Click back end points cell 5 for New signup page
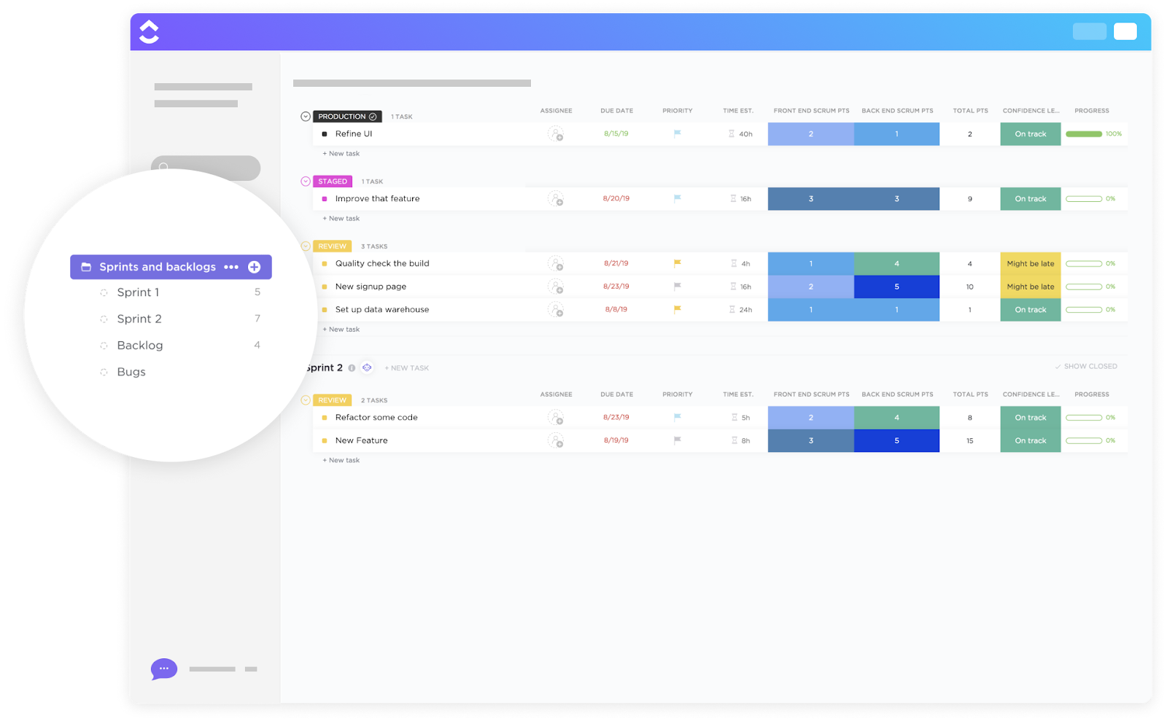This screenshot has height=721, width=1167. tap(896, 287)
